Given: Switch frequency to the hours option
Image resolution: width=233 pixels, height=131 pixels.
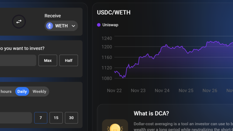Looking at the screenshot, I should click(6, 92).
